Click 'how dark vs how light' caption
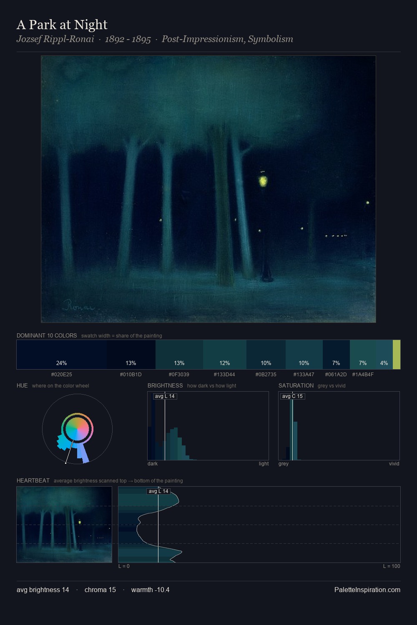The width and height of the screenshot is (417, 625). [212, 386]
